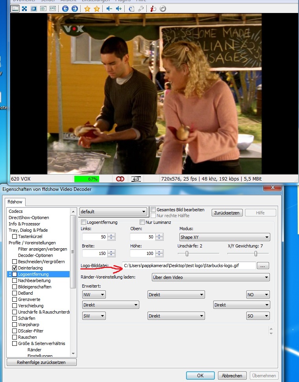Click the Logoentfernung row reorder arrows handle
The image size is (299, 382).
pyautogui.click(x=10, y=274)
